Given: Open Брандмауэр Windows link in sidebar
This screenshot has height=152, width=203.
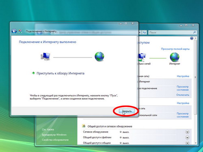Looking at the screenshot, I should (54, 135).
